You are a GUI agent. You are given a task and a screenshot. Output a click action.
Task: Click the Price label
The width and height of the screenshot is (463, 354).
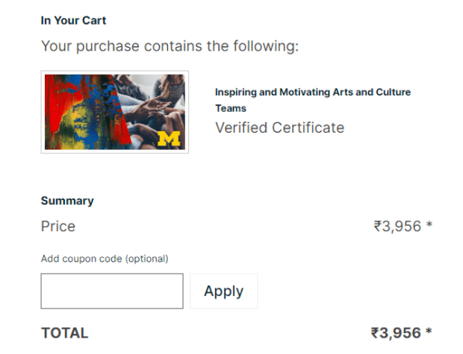pos(58,227)
